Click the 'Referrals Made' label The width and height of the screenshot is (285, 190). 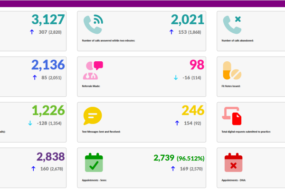(x=91, y=86)
